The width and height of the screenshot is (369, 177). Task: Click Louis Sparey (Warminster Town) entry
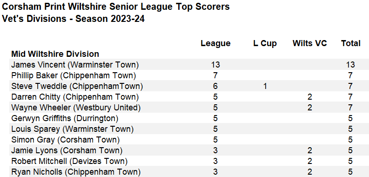click(72, 129)
